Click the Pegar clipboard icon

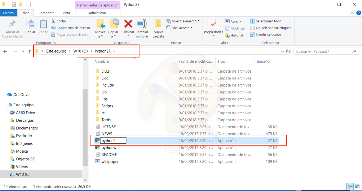point(43,24)
